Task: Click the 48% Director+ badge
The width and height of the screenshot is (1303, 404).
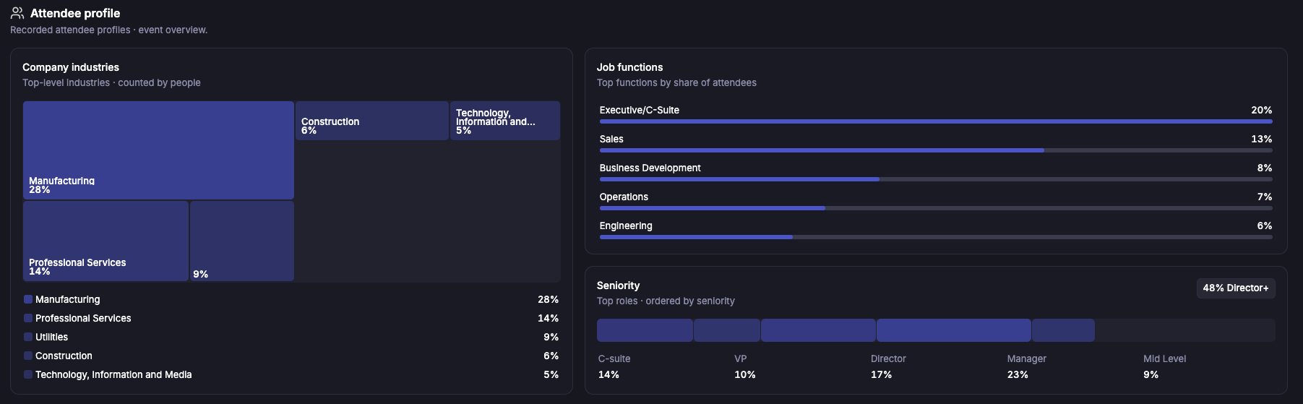Action: pos(1236,288)
